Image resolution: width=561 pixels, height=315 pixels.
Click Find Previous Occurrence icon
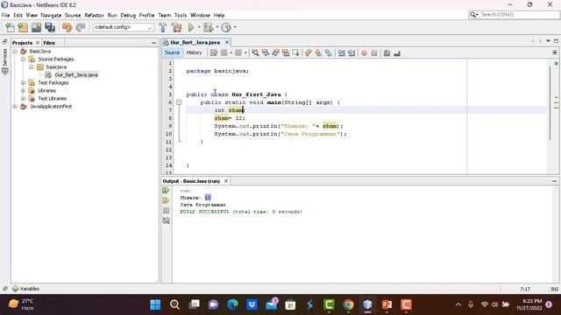tap(266, 52)
